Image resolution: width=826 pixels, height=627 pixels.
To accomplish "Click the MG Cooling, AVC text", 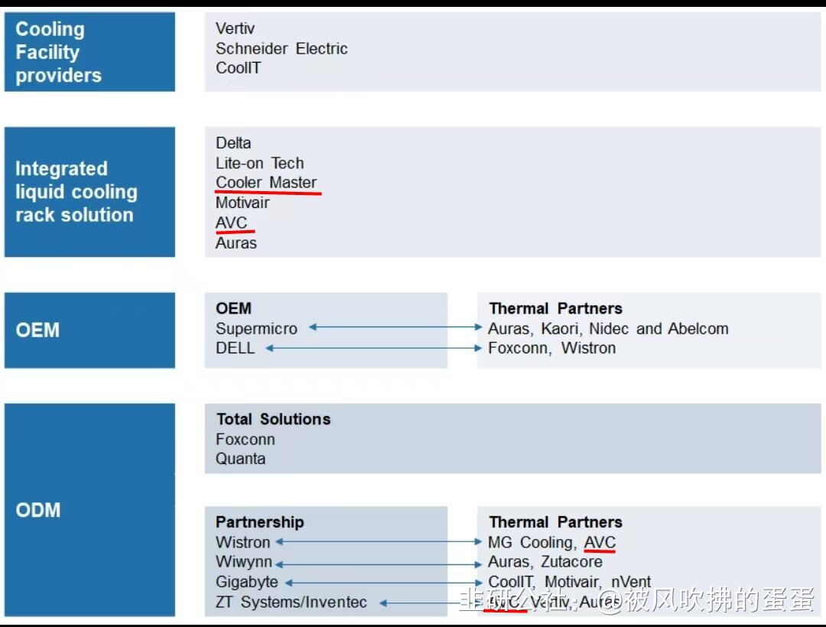I will (x=551, y=542).
